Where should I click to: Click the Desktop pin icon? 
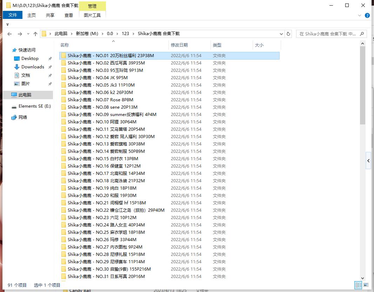click(50, 59)
